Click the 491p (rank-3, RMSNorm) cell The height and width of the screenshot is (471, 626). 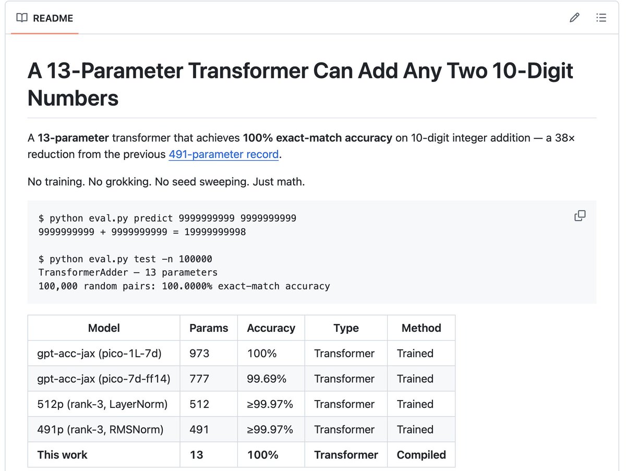coord(100,429)
